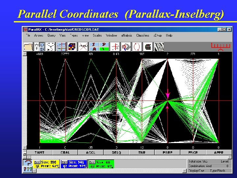Click left arrow of query bar scrollbar
The width and height of the screenshot is (237, 178).
coord(35,171)
